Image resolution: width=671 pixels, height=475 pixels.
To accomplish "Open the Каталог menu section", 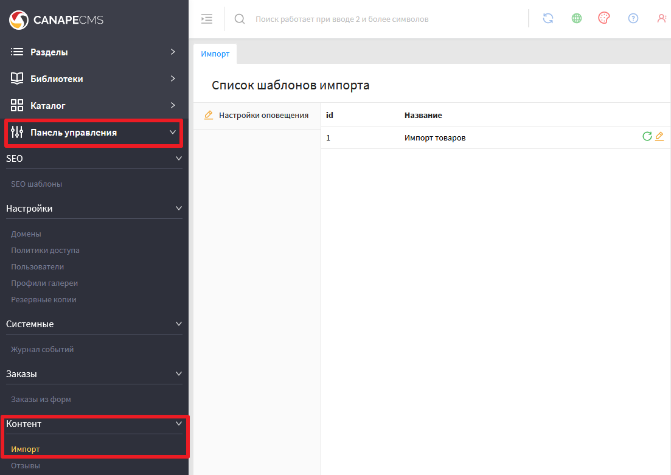I will (x=93, y=106).
